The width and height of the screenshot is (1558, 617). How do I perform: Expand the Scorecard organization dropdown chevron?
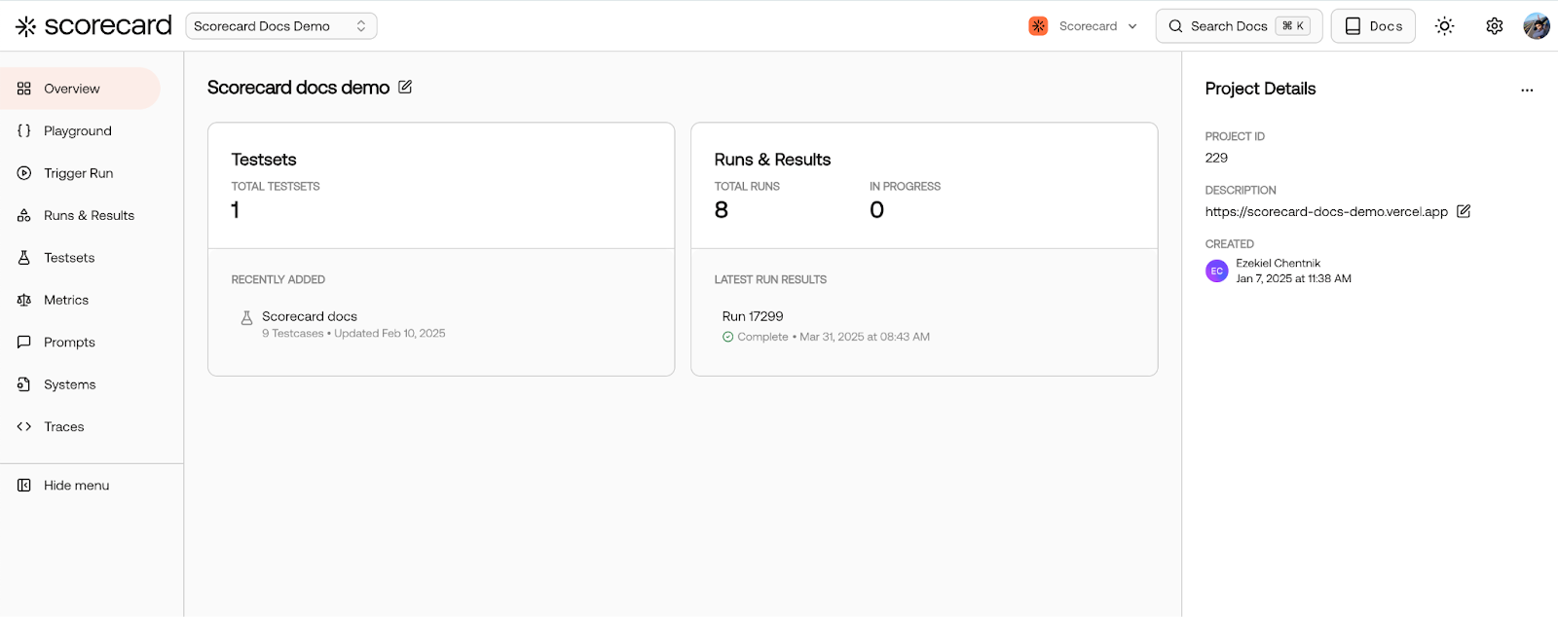coord(1132,26)
